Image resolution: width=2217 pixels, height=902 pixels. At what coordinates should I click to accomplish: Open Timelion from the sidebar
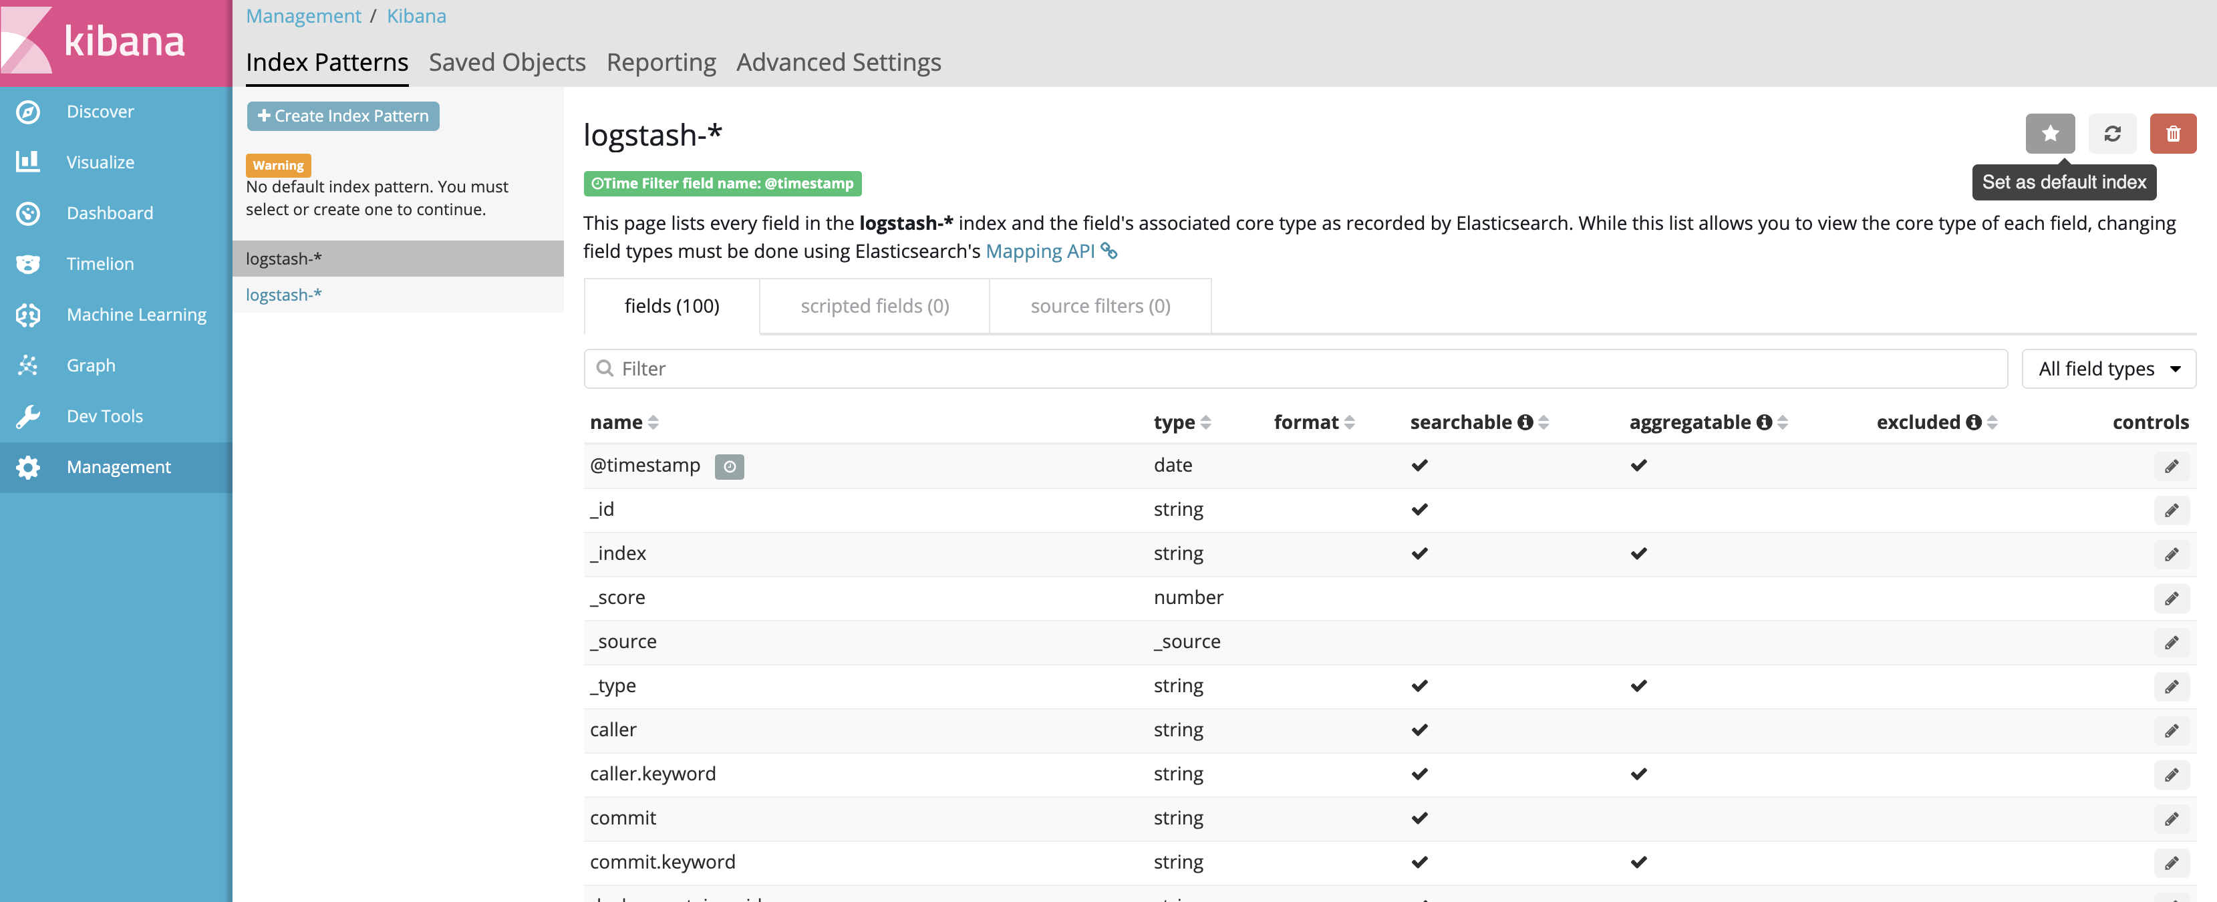click(100, 264)
